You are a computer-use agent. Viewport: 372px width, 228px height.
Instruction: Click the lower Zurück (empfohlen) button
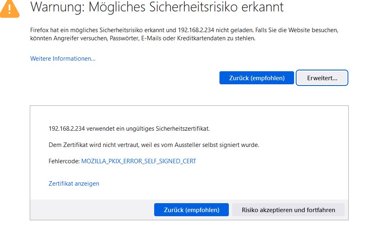[191, 210]
